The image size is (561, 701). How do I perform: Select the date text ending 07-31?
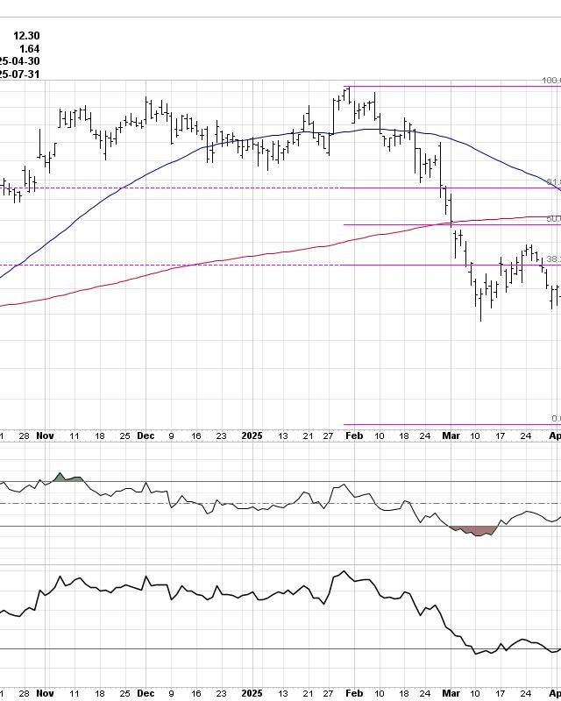point(19,74)
